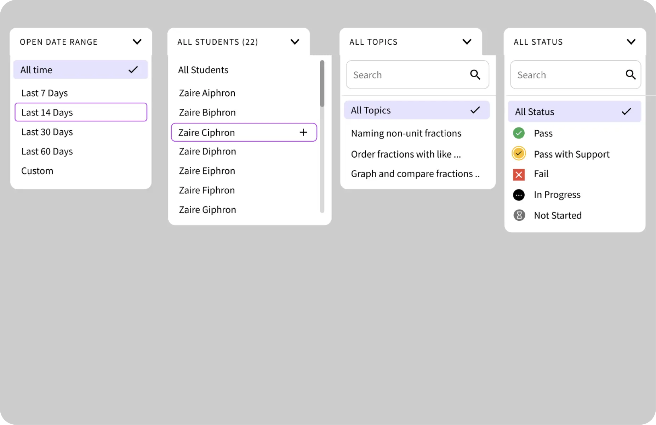
Task: Click the search icon in All Status panel
Action: (x=631, y=75)
